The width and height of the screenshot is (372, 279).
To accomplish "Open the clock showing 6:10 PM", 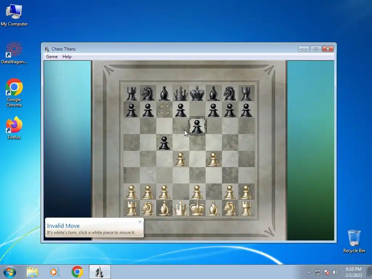I will pyautogui.click(x=353, y=272).
